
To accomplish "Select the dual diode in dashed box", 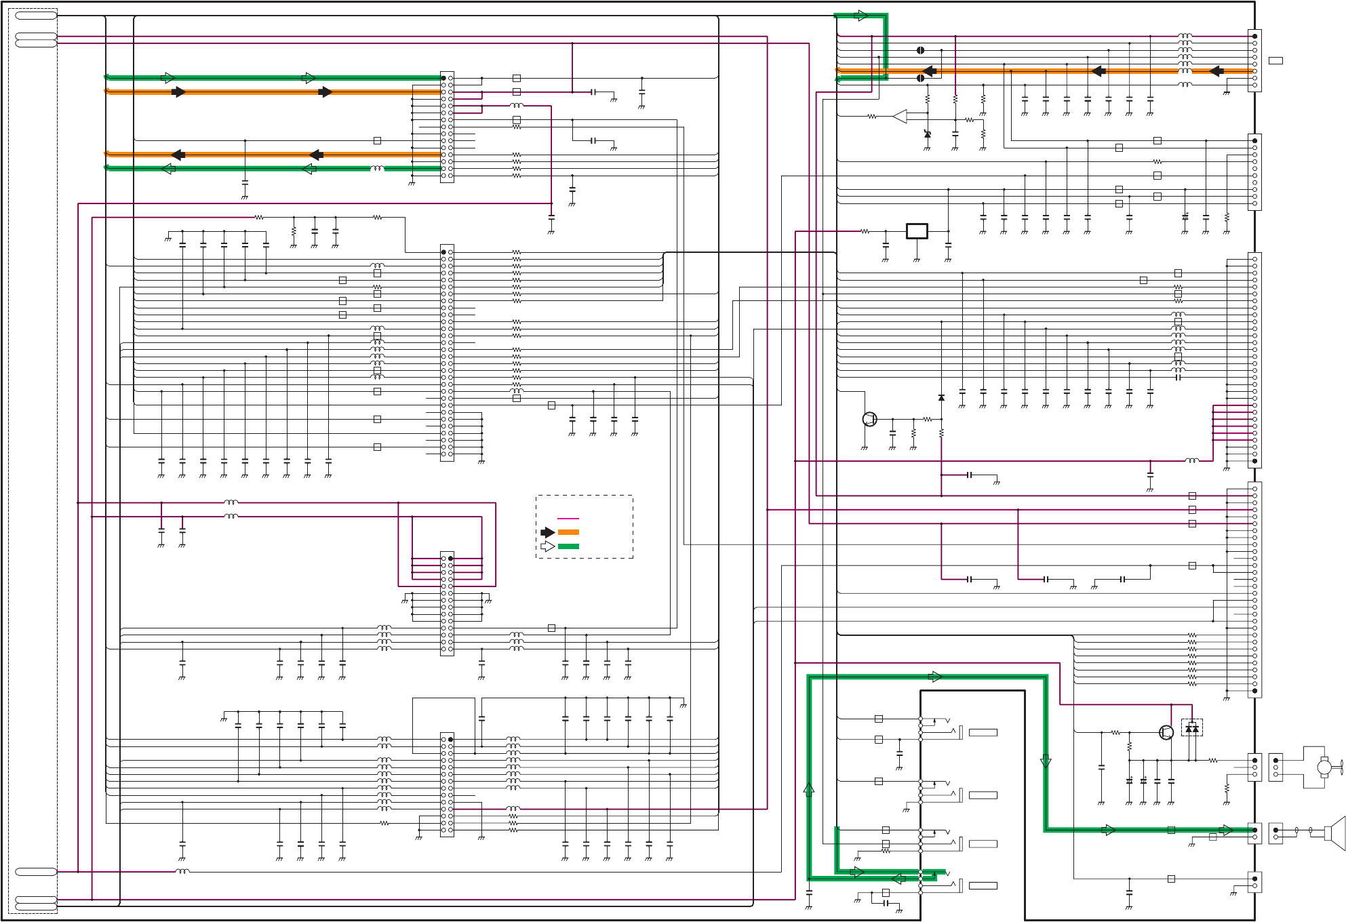I will [1191, 728].
